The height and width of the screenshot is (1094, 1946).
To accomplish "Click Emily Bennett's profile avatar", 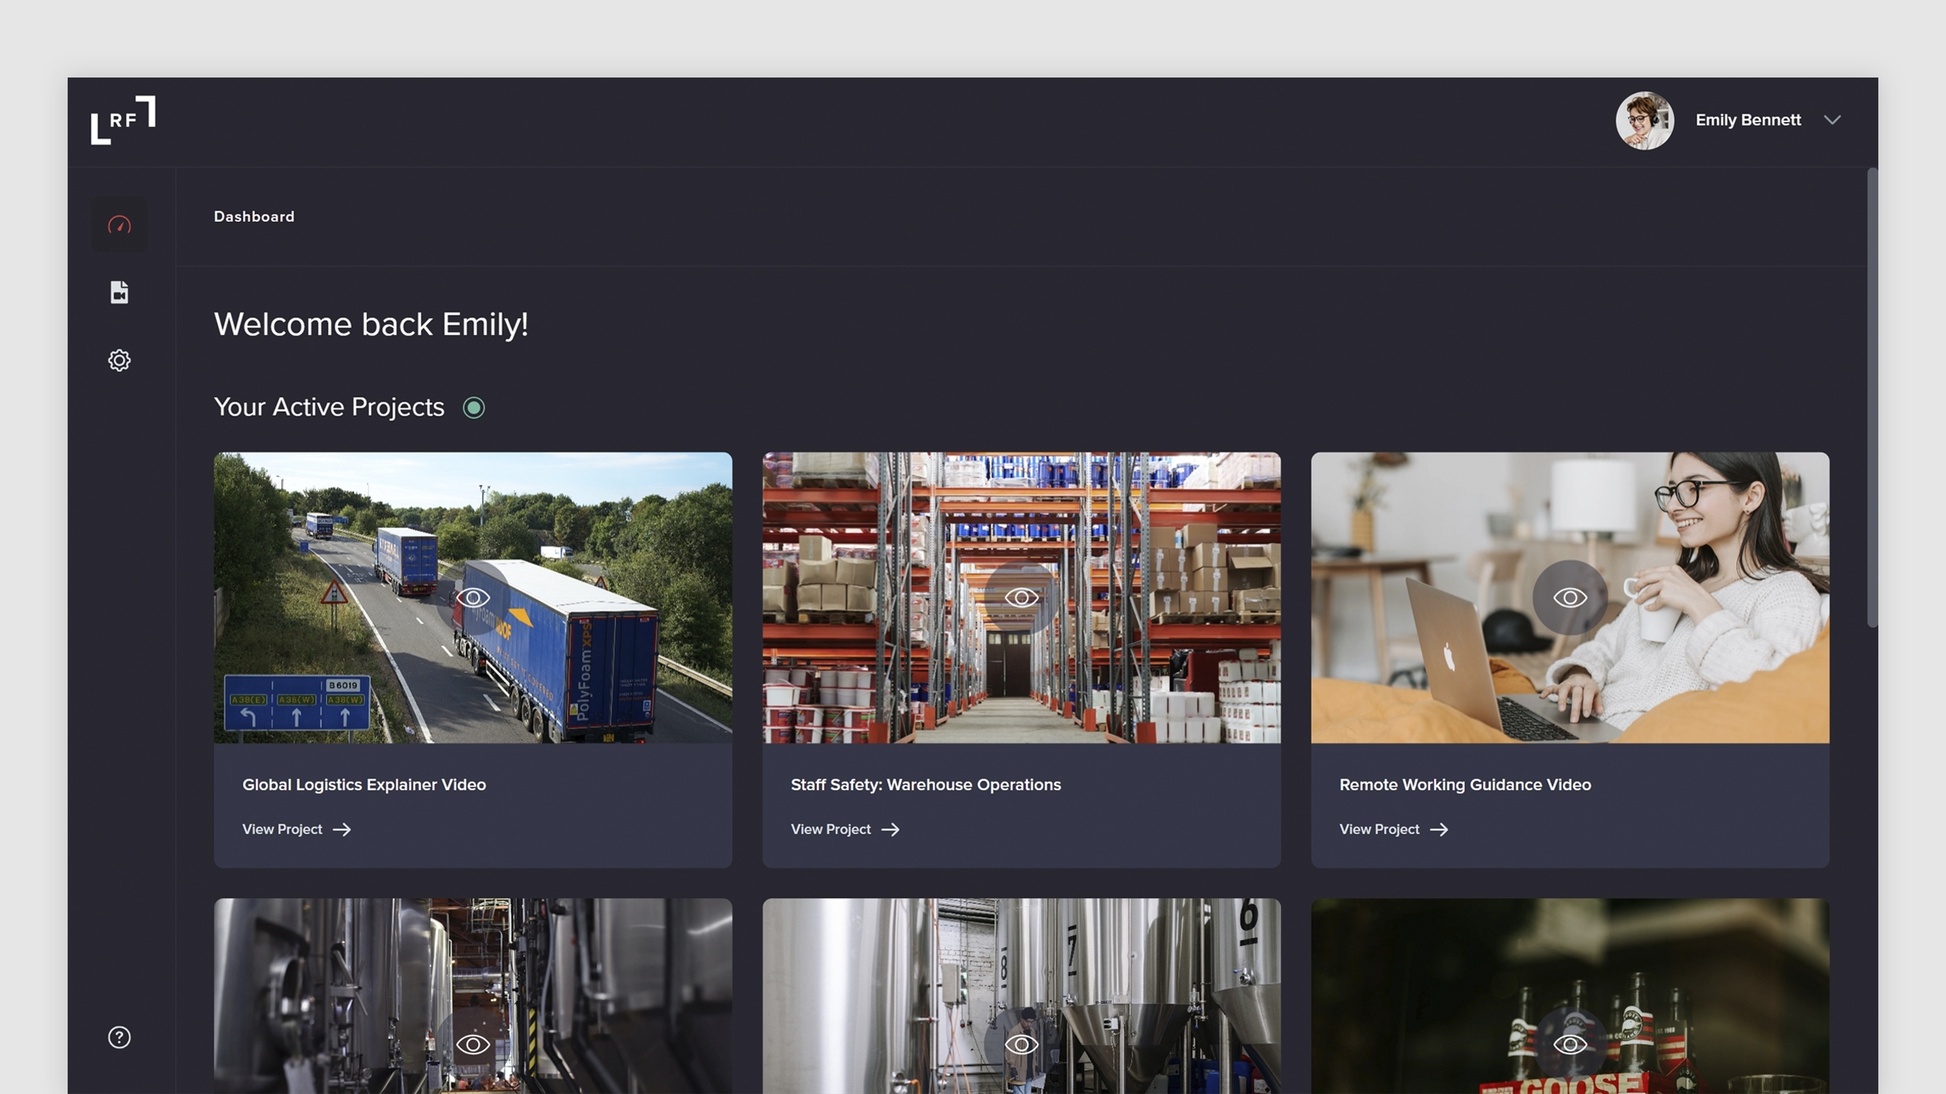I will (x=1644, y=120).
